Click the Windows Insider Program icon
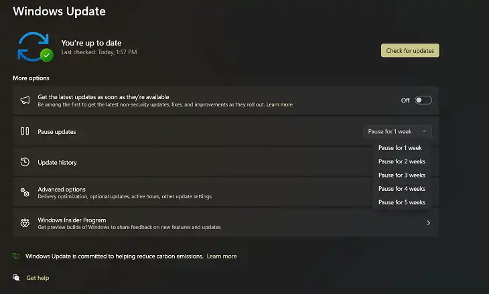 (25, 222)
